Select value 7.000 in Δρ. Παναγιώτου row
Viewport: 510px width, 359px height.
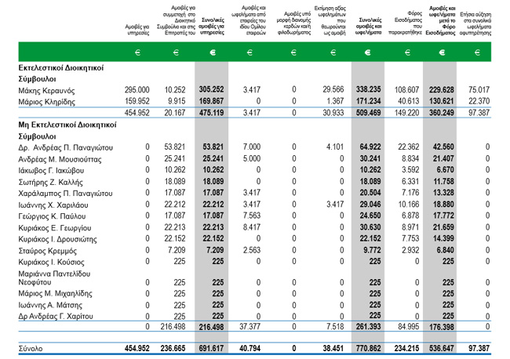252,147
